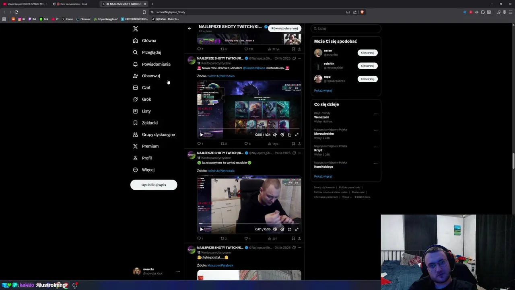Follow asran with Obserwuj button
The height and width of the screenshot is (290, 515).
tap(367, 53)
